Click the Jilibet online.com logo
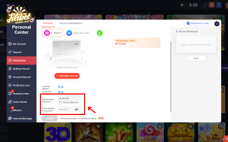228x142 pixels. coord(20,14)
